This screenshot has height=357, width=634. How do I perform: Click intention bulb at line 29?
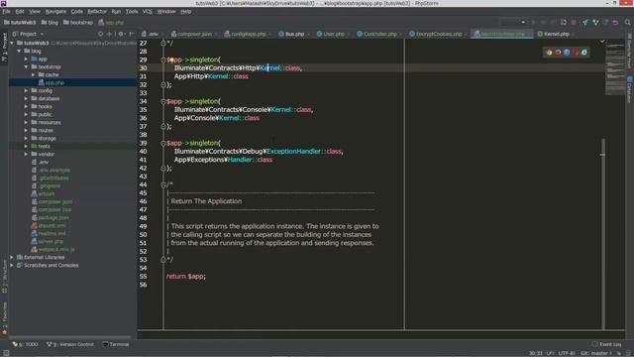click(171, 59)
